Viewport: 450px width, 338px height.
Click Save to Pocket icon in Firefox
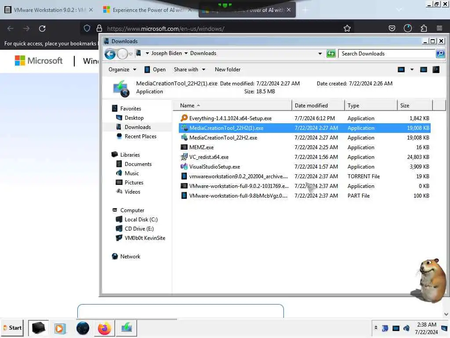pos(392,28)
